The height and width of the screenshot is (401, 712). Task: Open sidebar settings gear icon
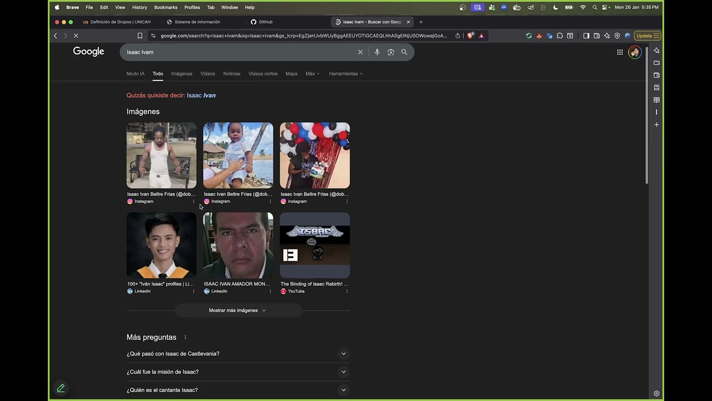pyautogui.click(x=656, y=393)
